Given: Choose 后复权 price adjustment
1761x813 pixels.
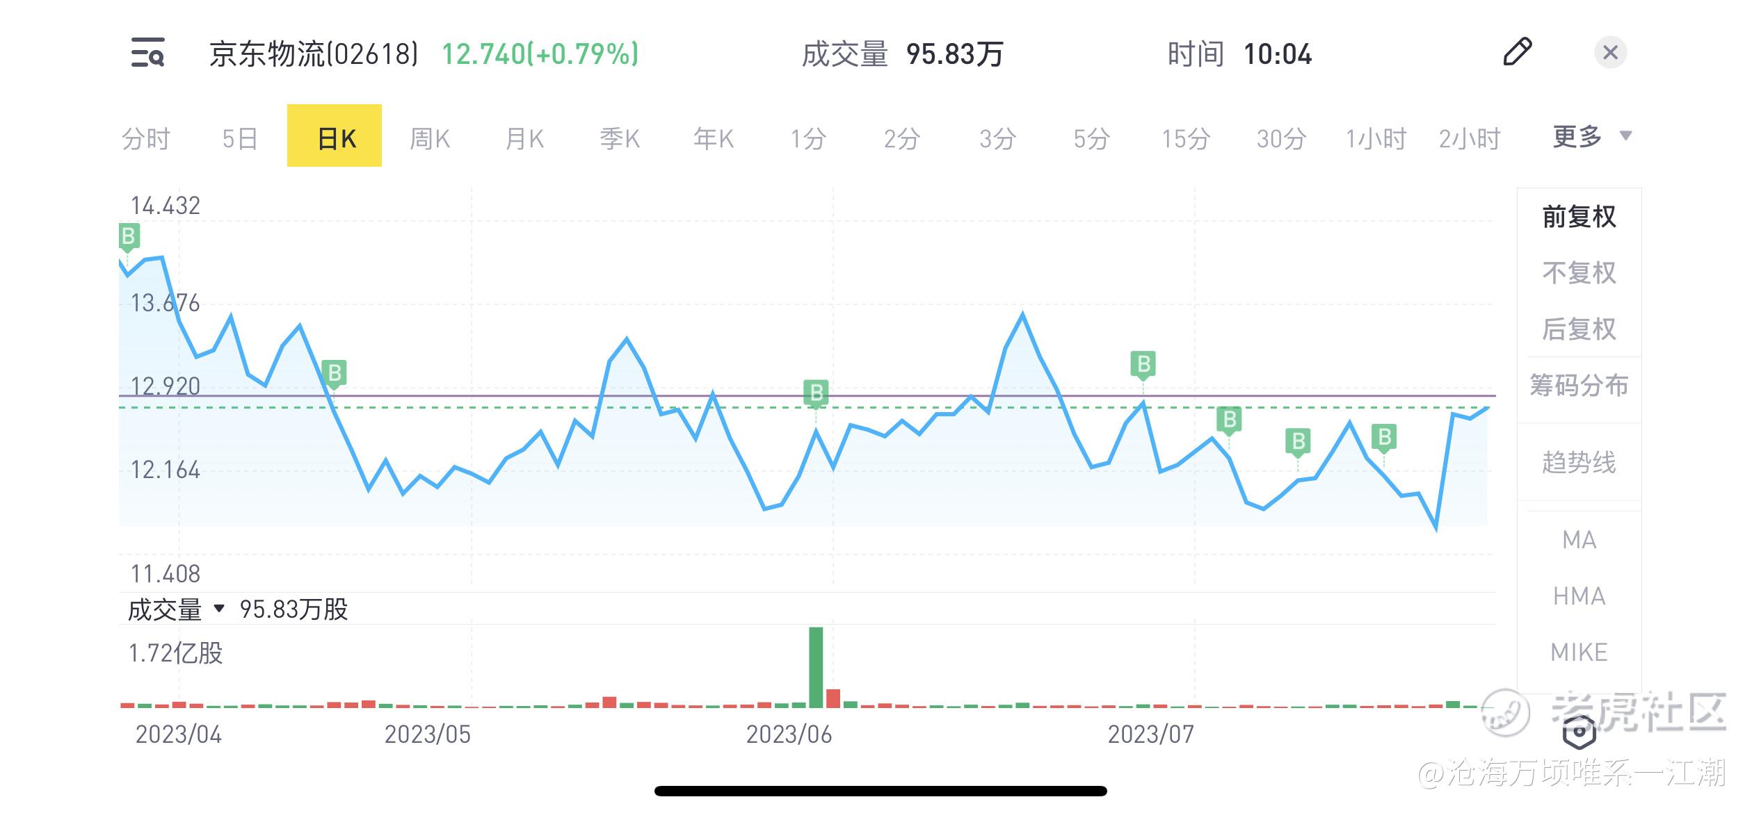Looking at the screenshot, I should (x=1579, y=329).
